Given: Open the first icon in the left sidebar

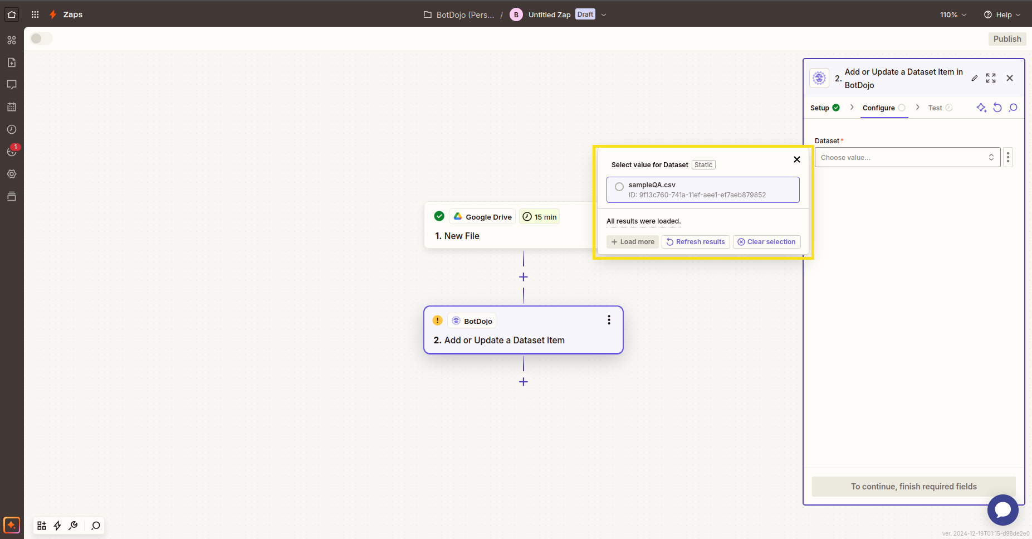Looking at the screenshot, I should point(12,40).
